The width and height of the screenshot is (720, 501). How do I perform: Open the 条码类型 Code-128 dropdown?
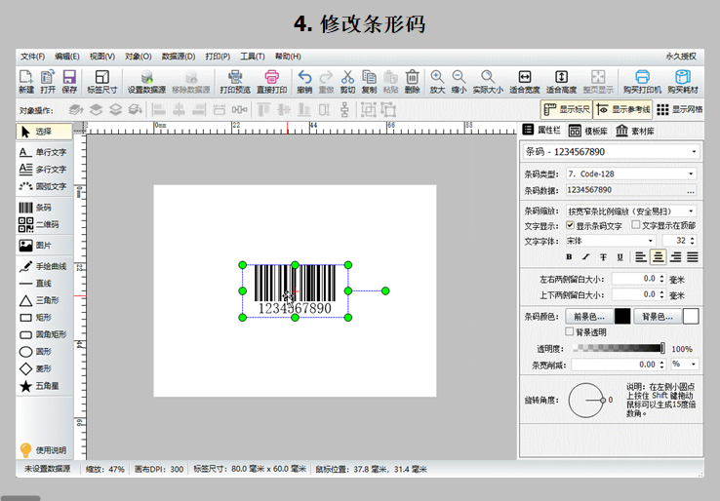[x=631, y=173]
